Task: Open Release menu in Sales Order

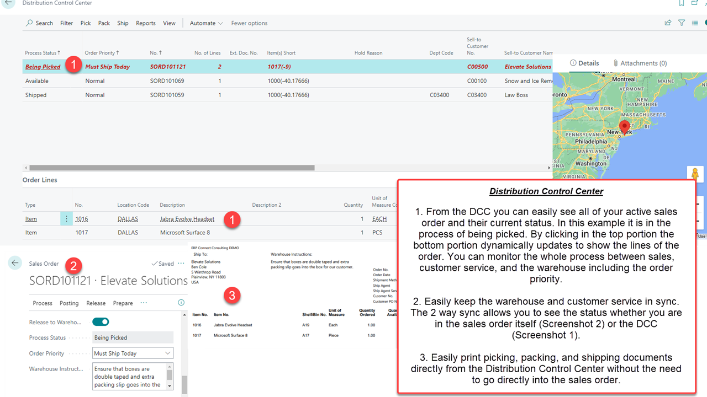Action: point(96,303)
